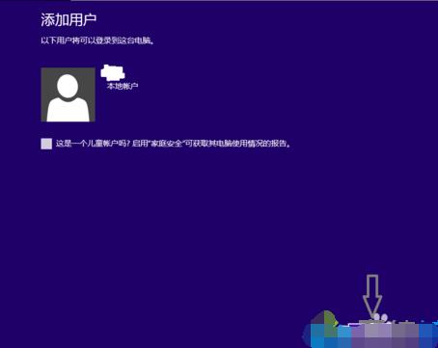Click the 本地帐户 label

point(123,86)
